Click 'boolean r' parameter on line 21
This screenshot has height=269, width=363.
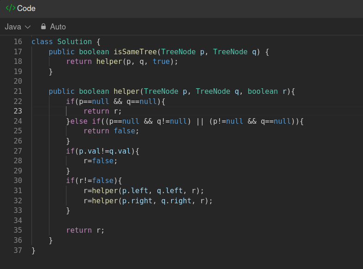267,92
